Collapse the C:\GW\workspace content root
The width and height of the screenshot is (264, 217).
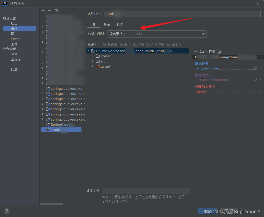88,51
